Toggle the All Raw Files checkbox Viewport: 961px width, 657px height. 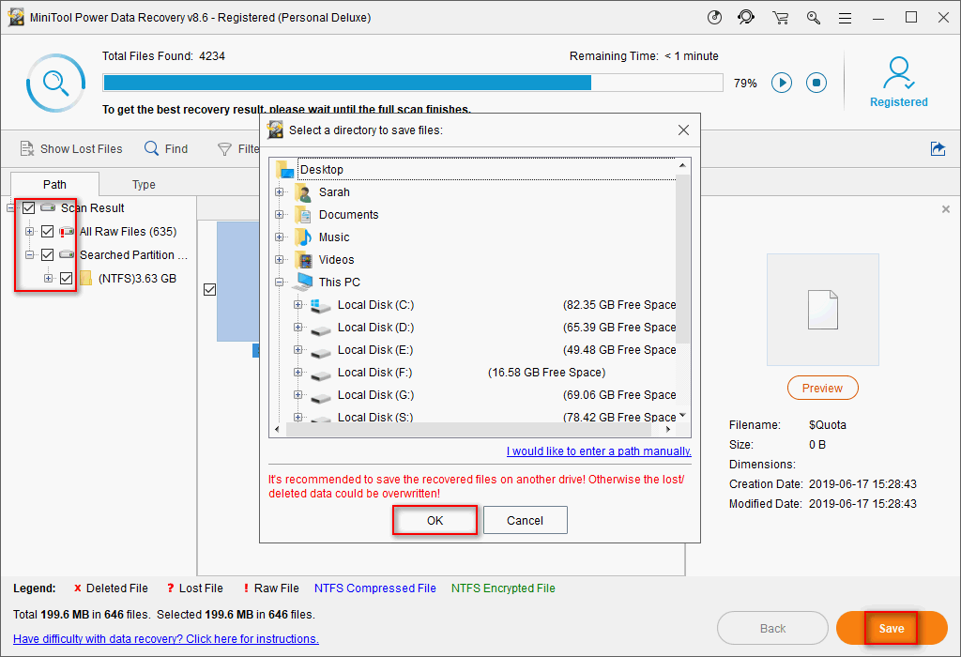pos(48,232)
